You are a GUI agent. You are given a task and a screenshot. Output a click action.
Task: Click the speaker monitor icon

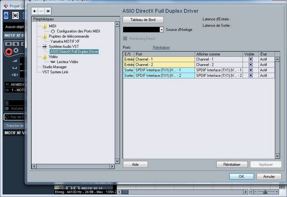click(x=16, y=51)
